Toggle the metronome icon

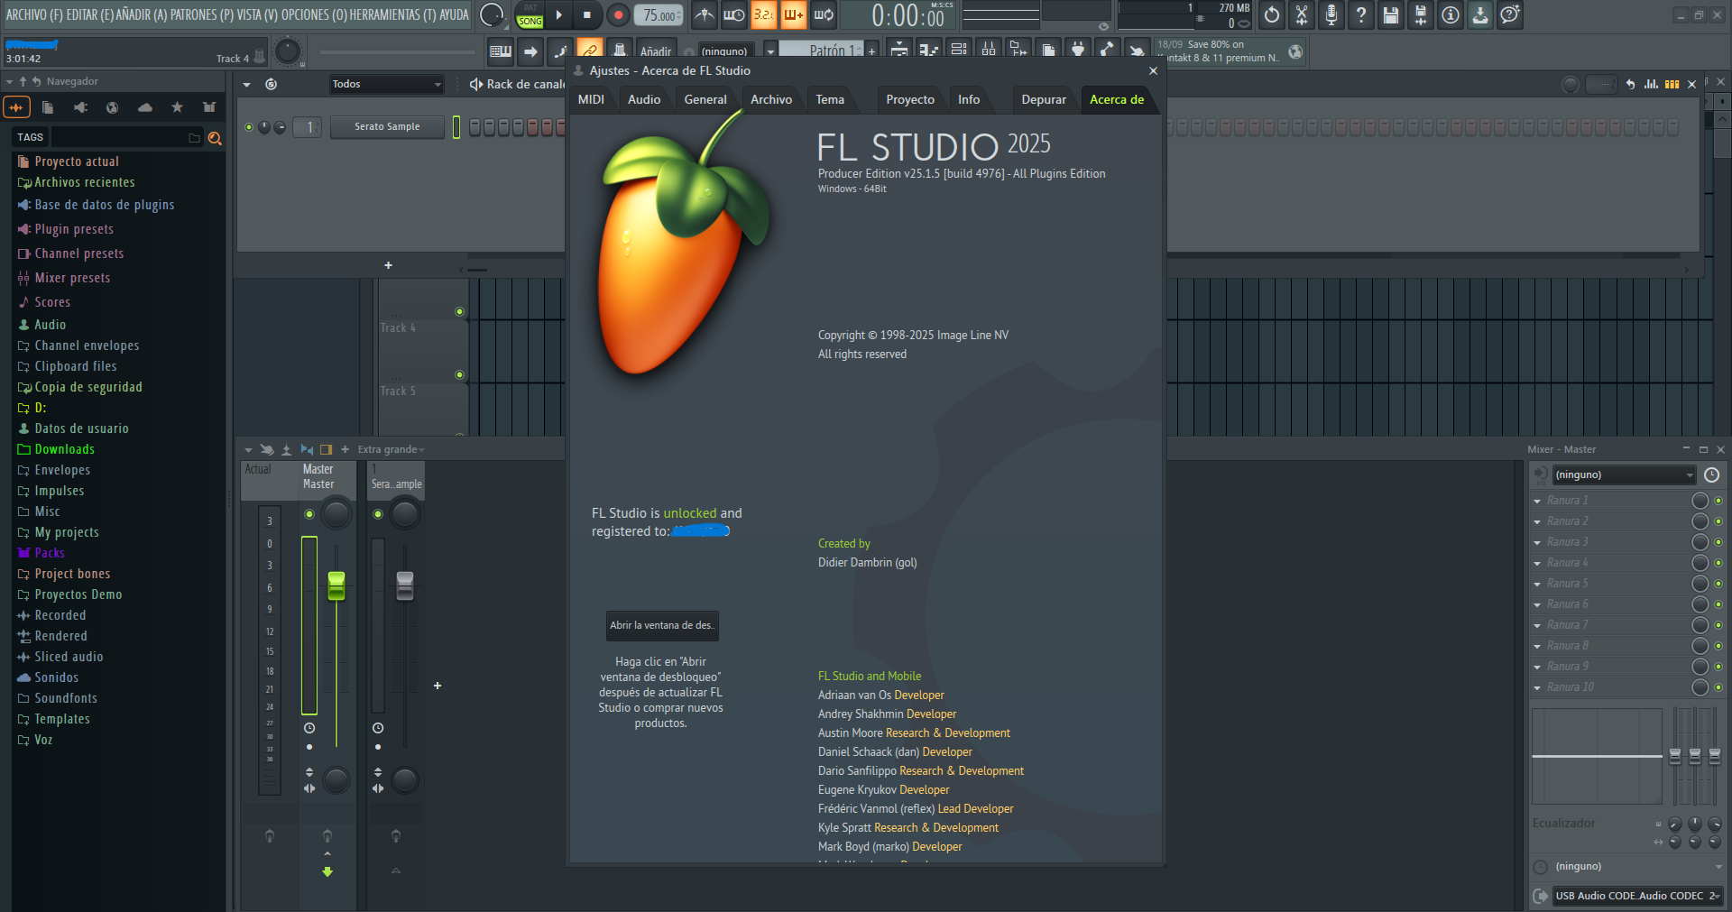coord(705,14)
